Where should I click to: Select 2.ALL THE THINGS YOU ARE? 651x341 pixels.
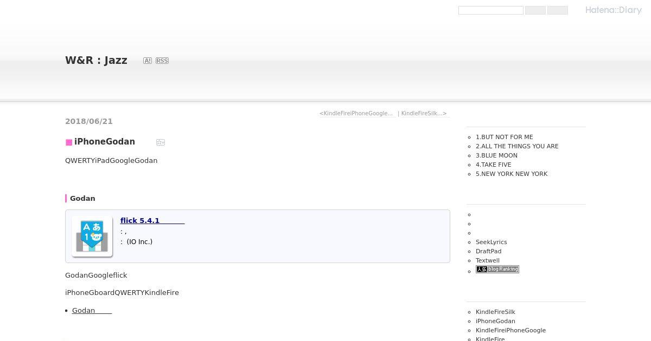pos(517,146)
